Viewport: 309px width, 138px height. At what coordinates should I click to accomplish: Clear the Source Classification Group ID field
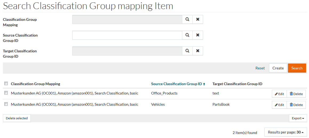pos(198,35)
